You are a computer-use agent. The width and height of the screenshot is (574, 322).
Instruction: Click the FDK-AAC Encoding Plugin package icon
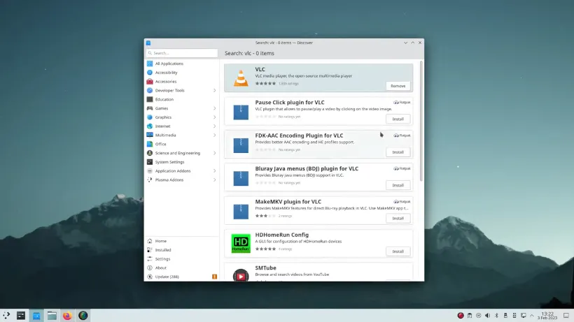241,145
